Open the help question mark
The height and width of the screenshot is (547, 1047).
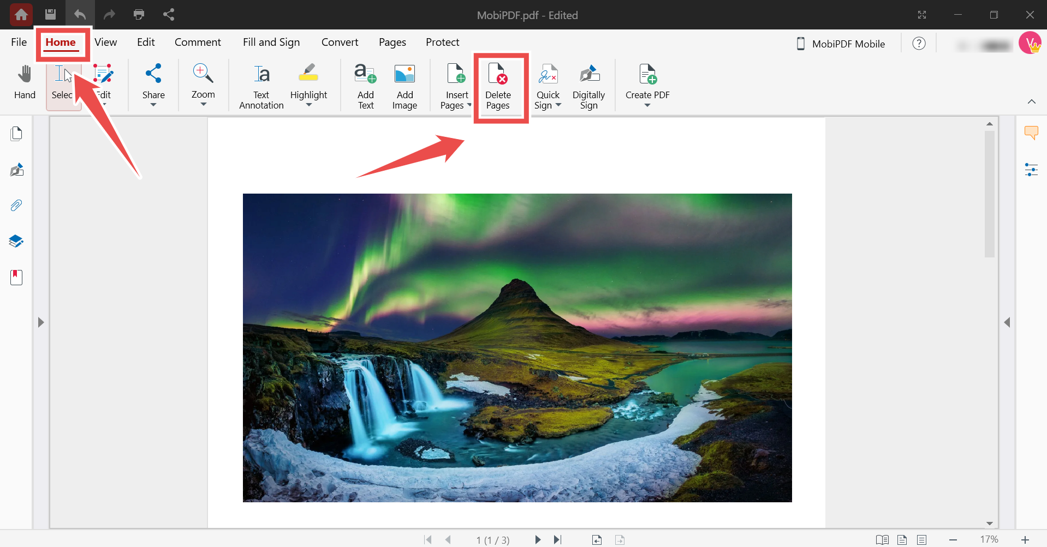[919, 44]
